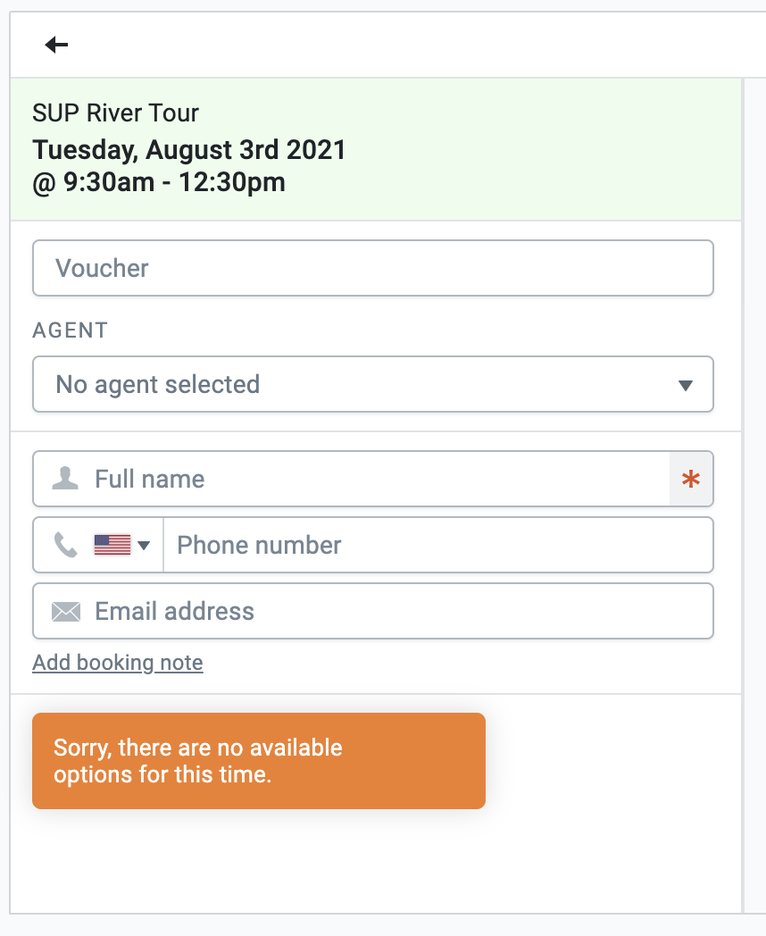Image resolution: width=766 pixels, height=936 pixels.
Task: Click the agent dropdown's triangle arrow
Action: (686, 386)
